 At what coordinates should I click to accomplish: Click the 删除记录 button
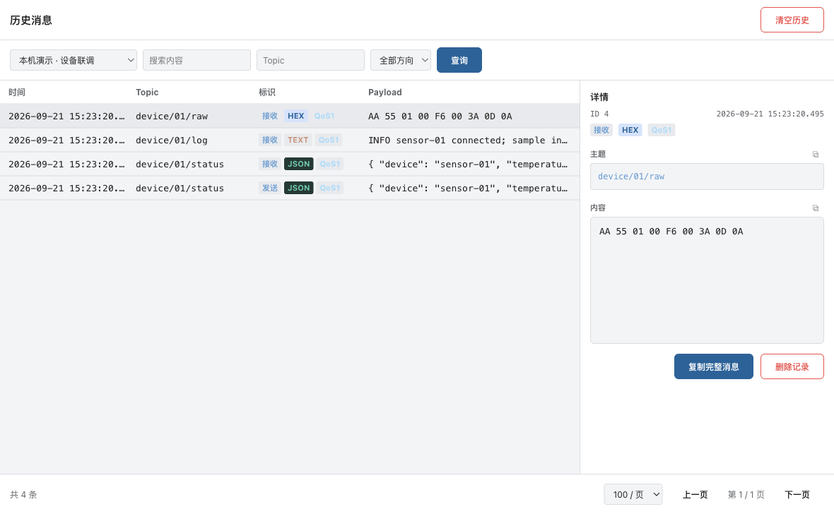pos(792,366)
